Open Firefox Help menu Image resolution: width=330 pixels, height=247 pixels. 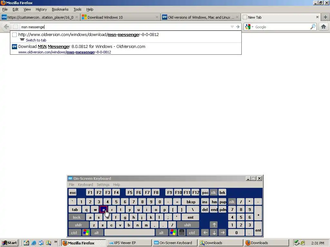click(x=90, y=9)
